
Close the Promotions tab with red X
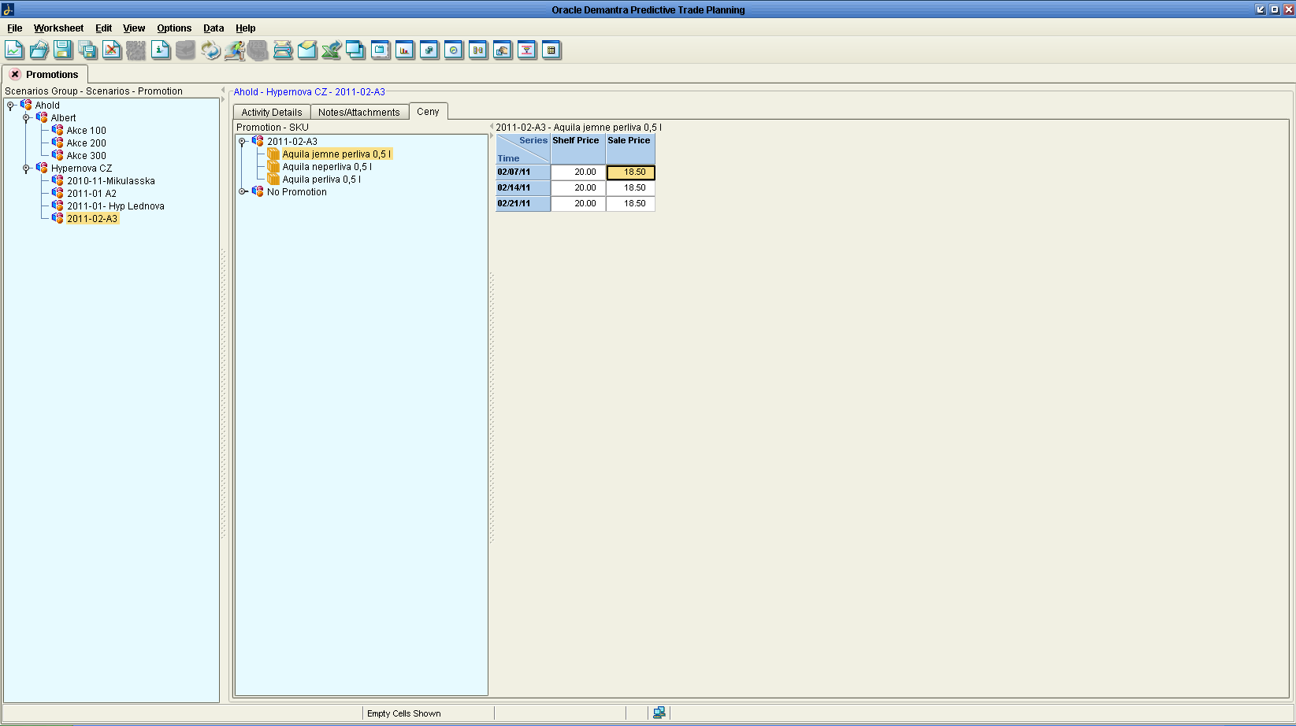(15, 74)
